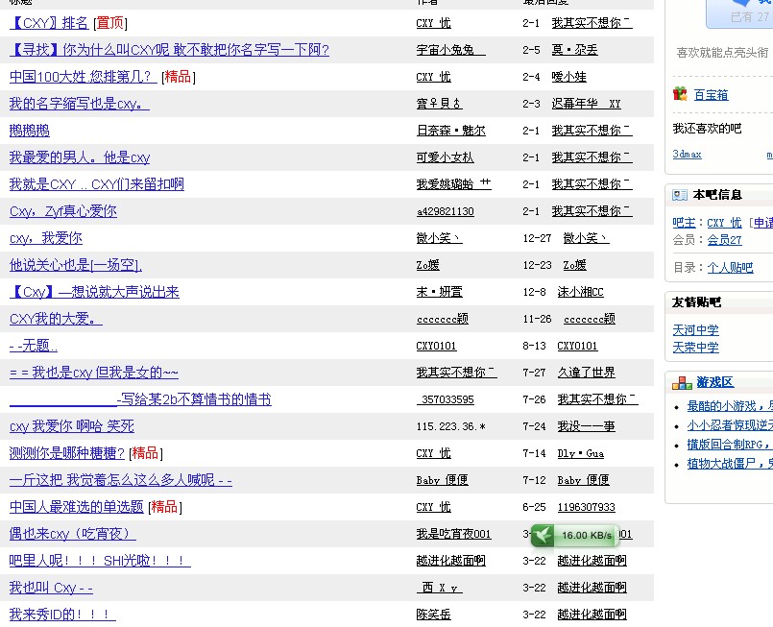Open game link 小小忍者惊现逆天
The height and width of the screenshot is (627, 773).
[730, 425]
